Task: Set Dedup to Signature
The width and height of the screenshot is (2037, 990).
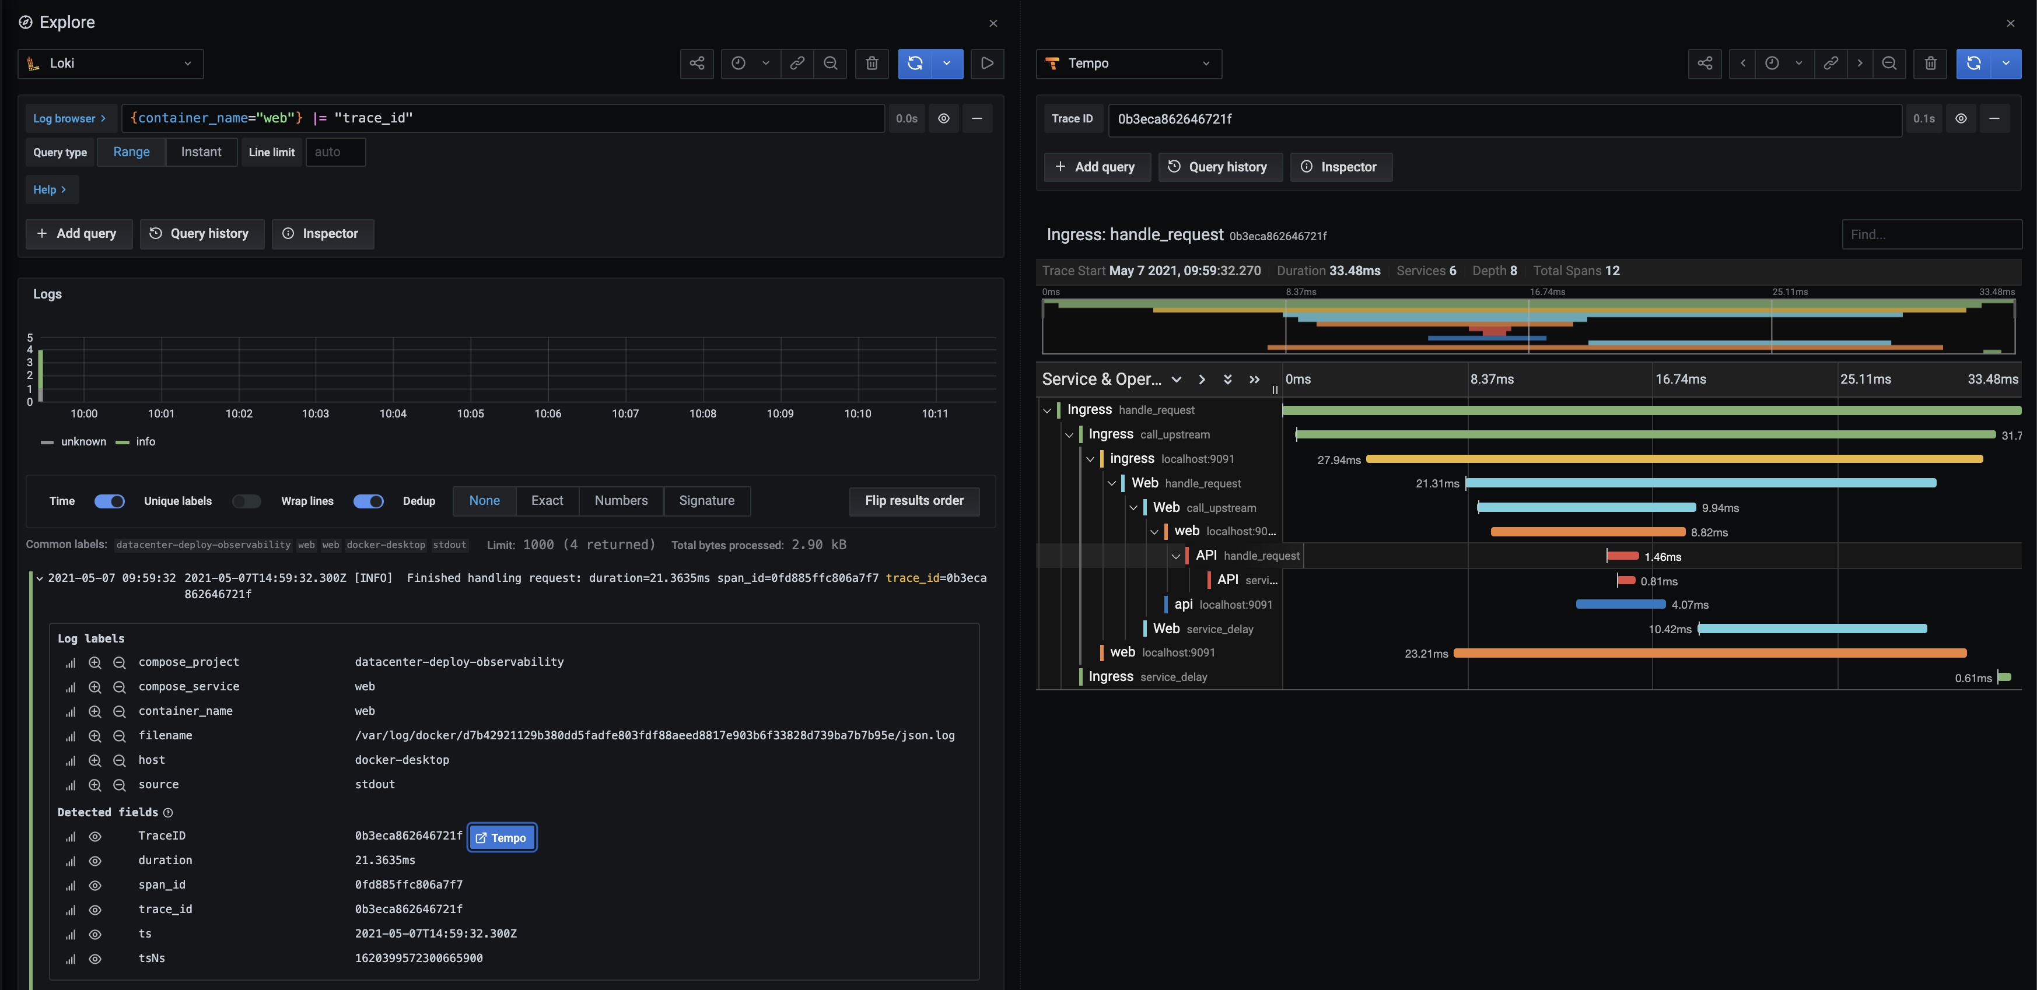Action: [706, 501]
